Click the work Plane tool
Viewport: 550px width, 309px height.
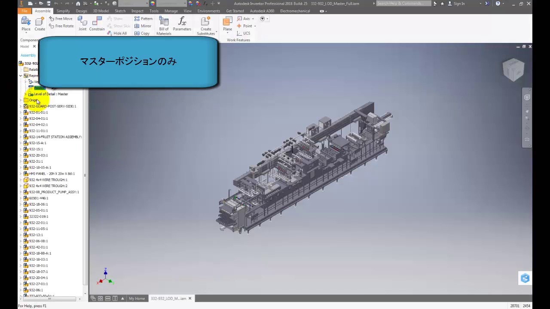[227, 23]
